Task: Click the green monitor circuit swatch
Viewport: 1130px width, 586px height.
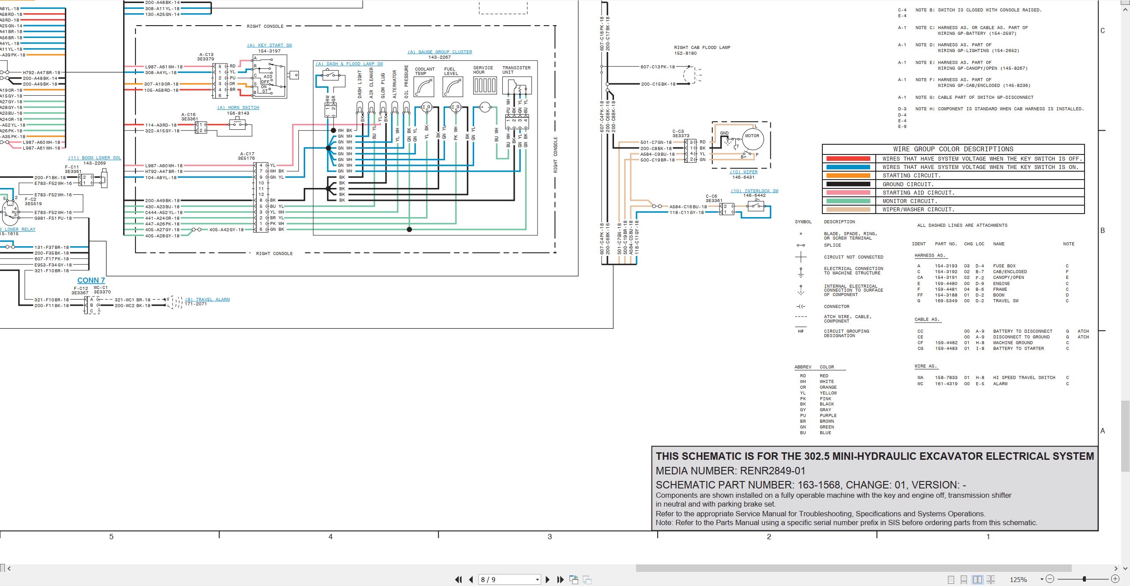Action: [848, 201]
